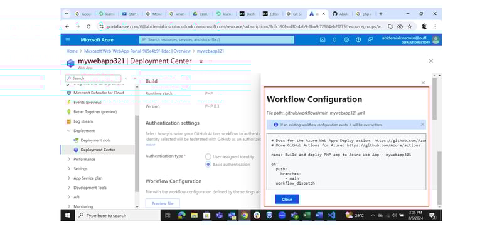Focus the Azure resources search box
This screenshot has height=229, width=502.
[x=216, y=40]
